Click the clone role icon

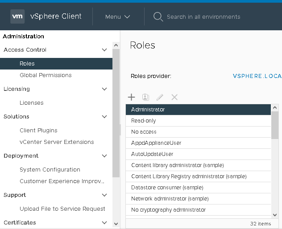(145, 97)
